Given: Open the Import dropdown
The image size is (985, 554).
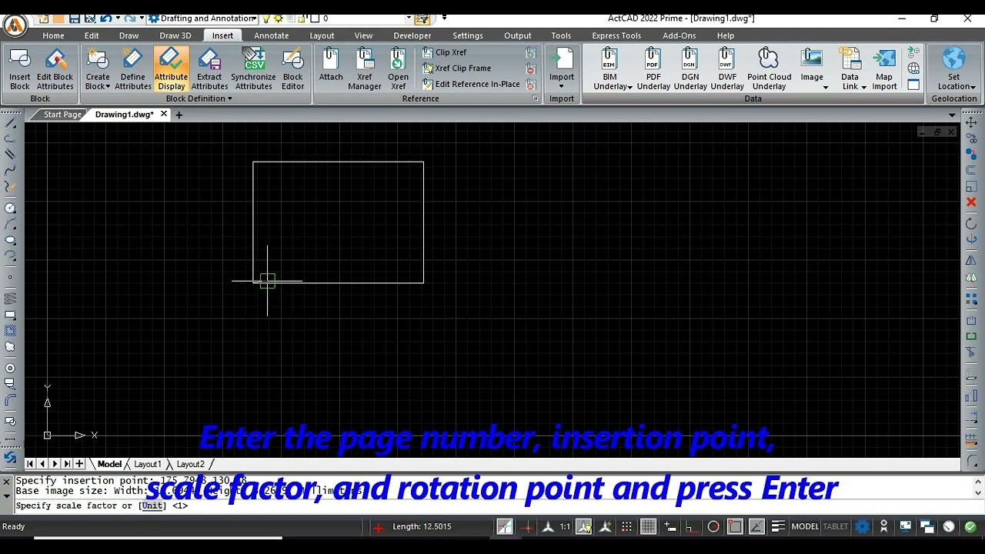Looking at the screenshot, I should [x=562, y=86].
